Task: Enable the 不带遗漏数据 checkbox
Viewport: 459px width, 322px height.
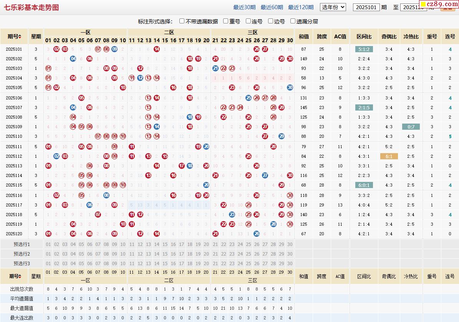Action: click(x=182, y=21)
